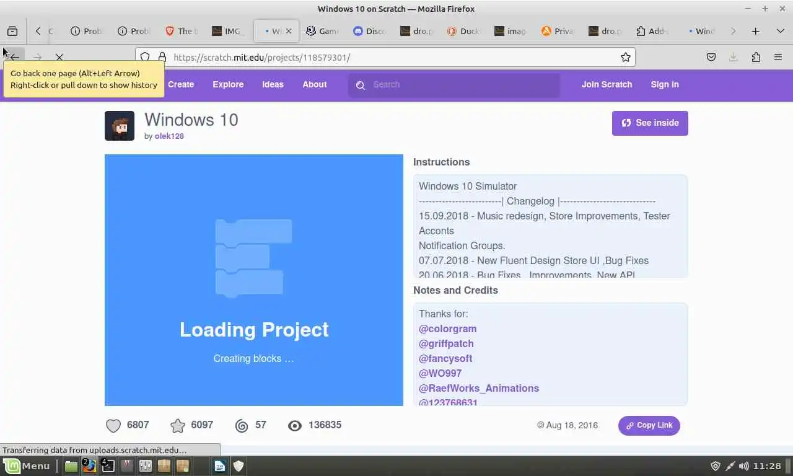Open remixes with the spiral icon
Viewport: 793px width, 476px height.
pyautogui.click(x=242, y=425)
